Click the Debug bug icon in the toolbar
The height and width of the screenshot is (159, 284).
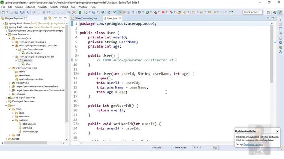pos(139,12)
